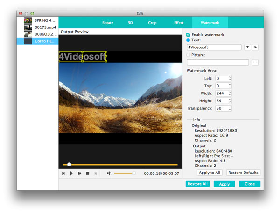Select the Picture watermark radio button
Screen dimensions: 280x213
(188, 55)
